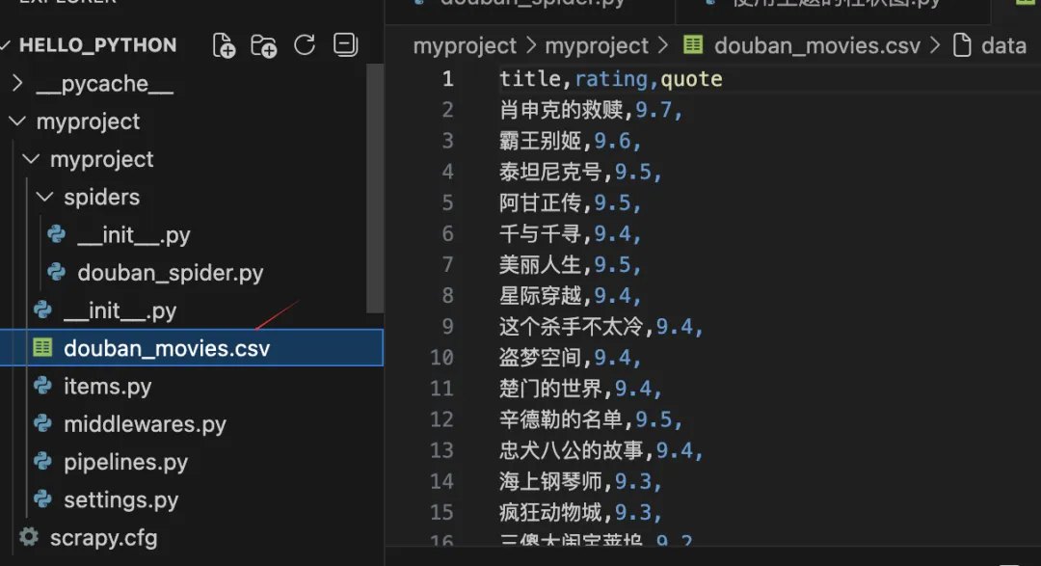Select douban_movies.csv in Explorer
This screenshot has width=1041, height=566.
pos(192,348)
